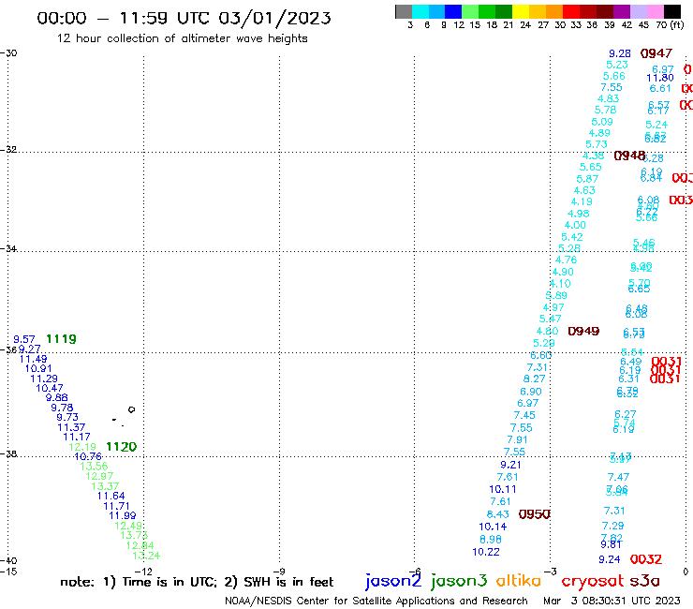Click the wave height value 13.56
The width and height of the screenshot is (693, 609).
(x=94, y=467)
